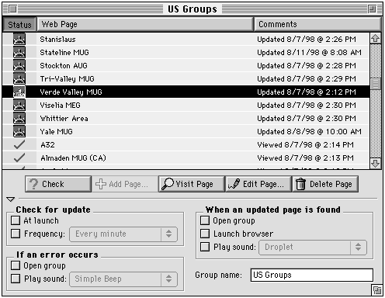Click the status icon for Yale MUG
Image resolution: width=385 pixels, height=298 pixels.
point(19,131)
